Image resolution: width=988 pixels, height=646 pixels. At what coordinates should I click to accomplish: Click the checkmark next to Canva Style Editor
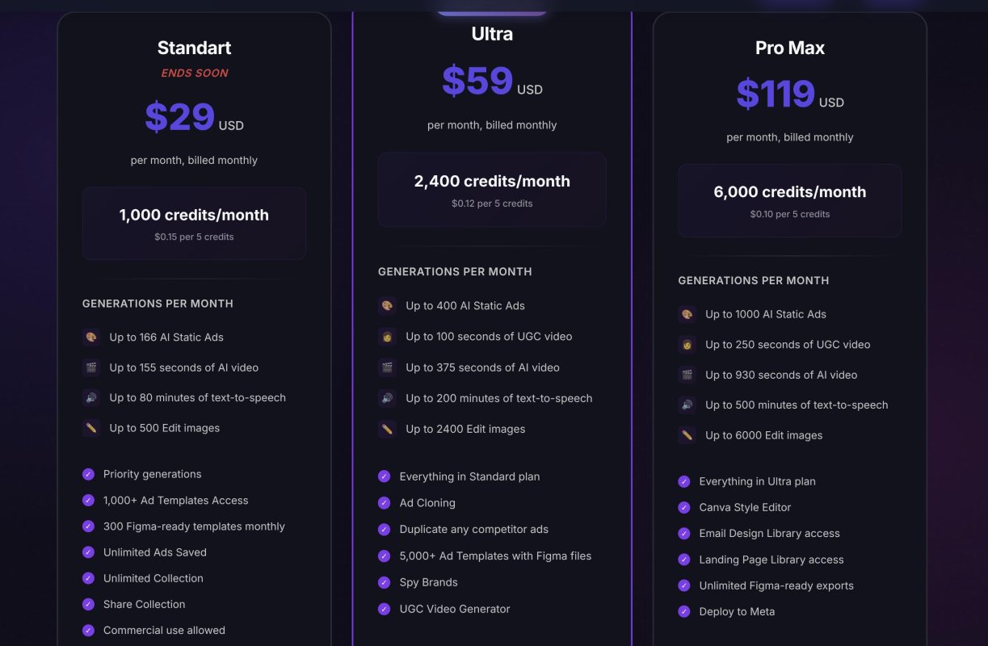click(684, 508)
